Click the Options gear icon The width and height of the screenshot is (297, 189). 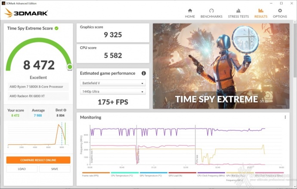(x=280, y=11)
